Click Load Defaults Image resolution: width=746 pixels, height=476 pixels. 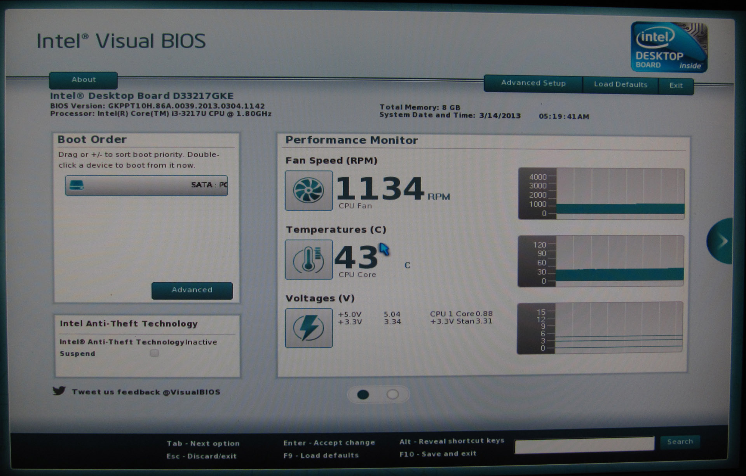(x=621, y=85)
